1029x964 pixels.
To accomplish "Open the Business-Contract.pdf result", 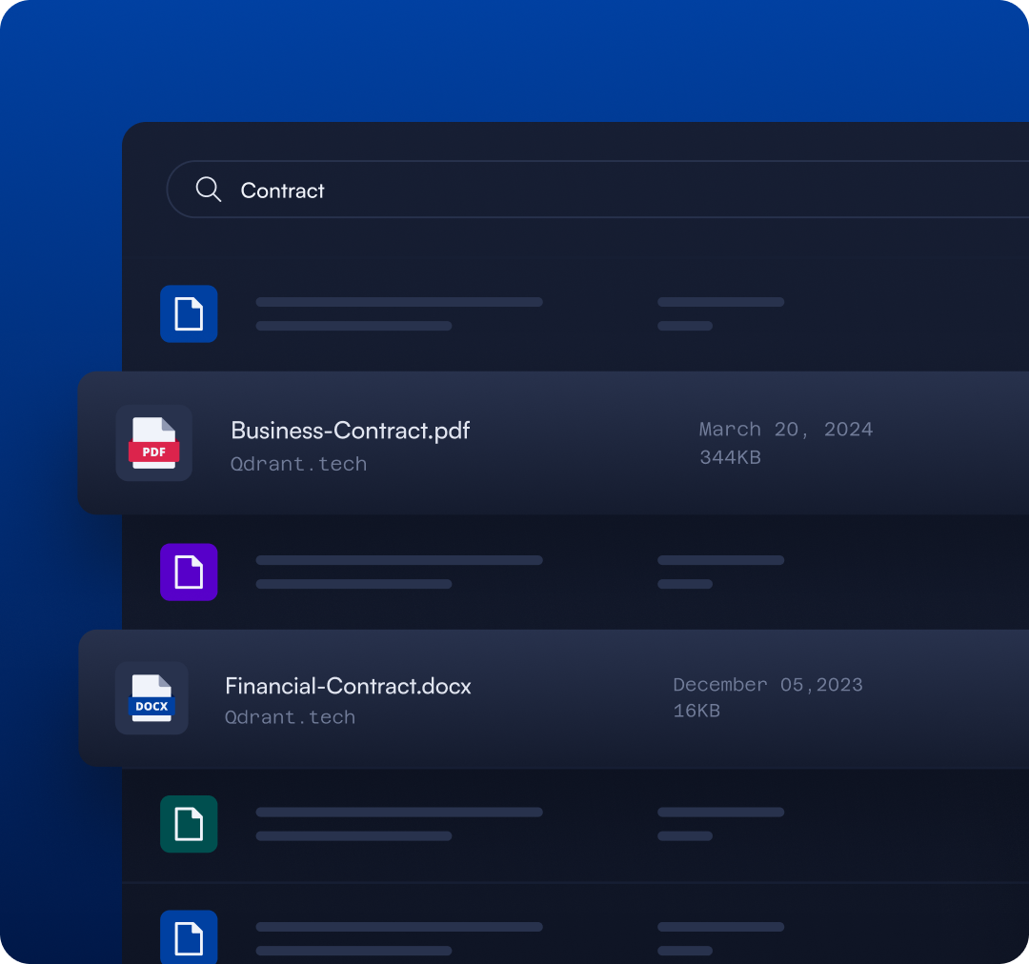I will click(350, 430).
